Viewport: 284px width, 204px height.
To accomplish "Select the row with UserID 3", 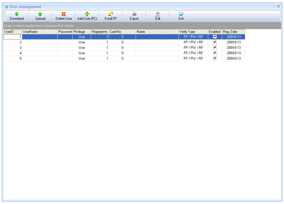I will click(x=124, y=48).
